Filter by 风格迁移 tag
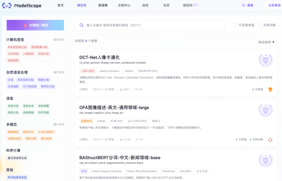Image resolution: width=282 pixels, height=181 pixels. pyautogui.click(x=43, y=54)
